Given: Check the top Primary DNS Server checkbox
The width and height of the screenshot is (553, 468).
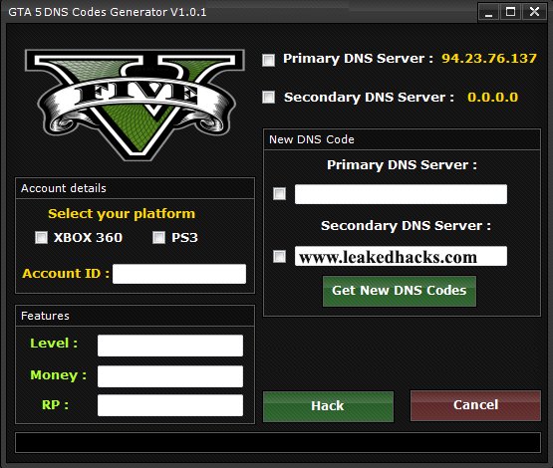Looking at the screenshot, I should pos(268,60).
